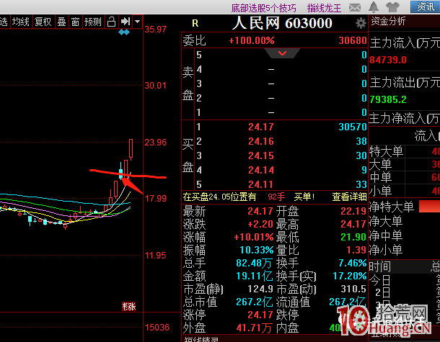Click the 总市值 value 267.2亿
Screen dimensions: 440x342
click(254, 302)
